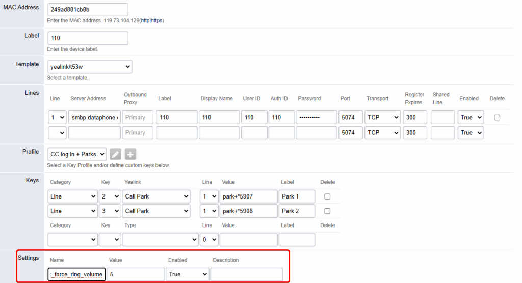Image resolution: width=522 pixels, height=283 pixels.
Task: Check the Delete box for line 1
Action: [497, 117]
